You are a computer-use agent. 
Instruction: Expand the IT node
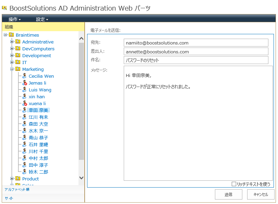point(12,62)
